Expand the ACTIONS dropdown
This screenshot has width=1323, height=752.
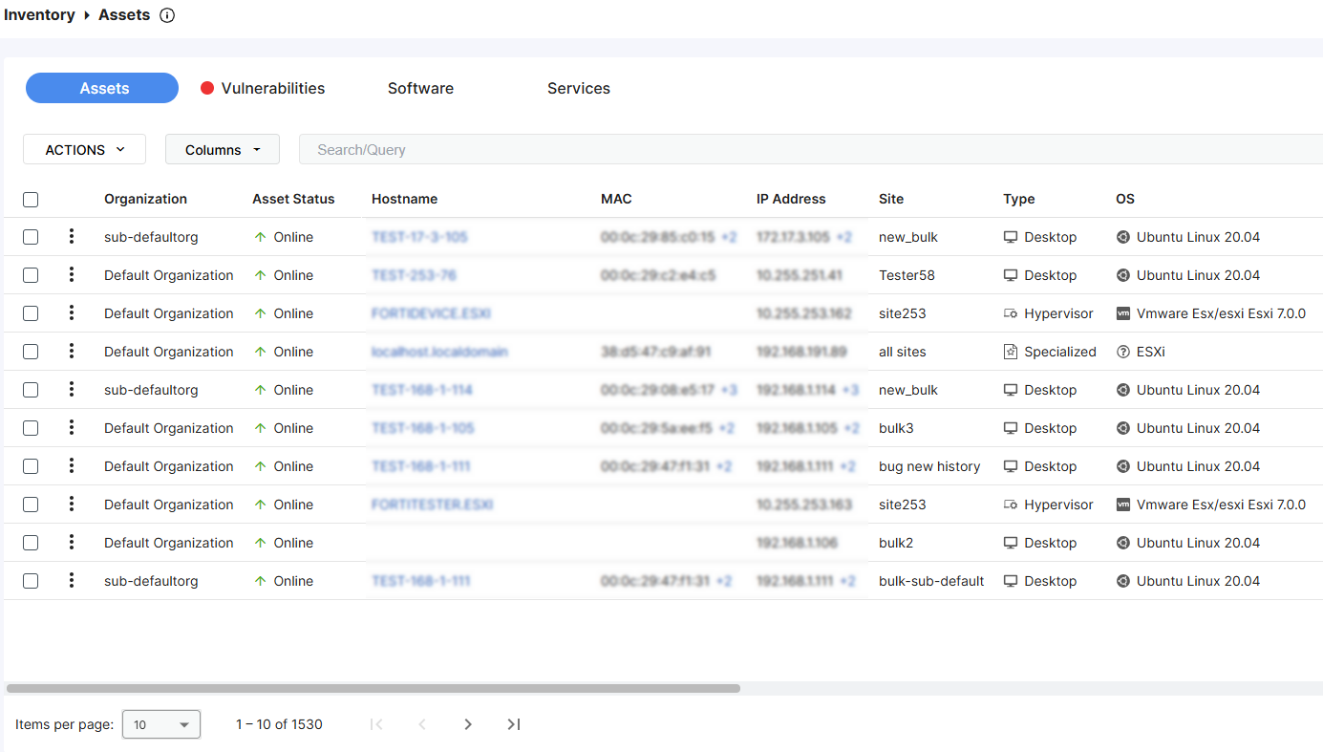[84, 150]
